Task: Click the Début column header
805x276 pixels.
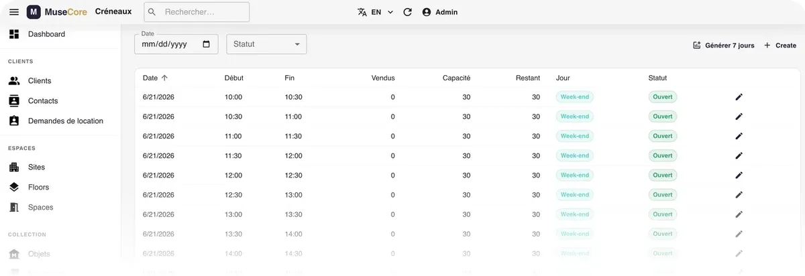Action: [234, 78]
